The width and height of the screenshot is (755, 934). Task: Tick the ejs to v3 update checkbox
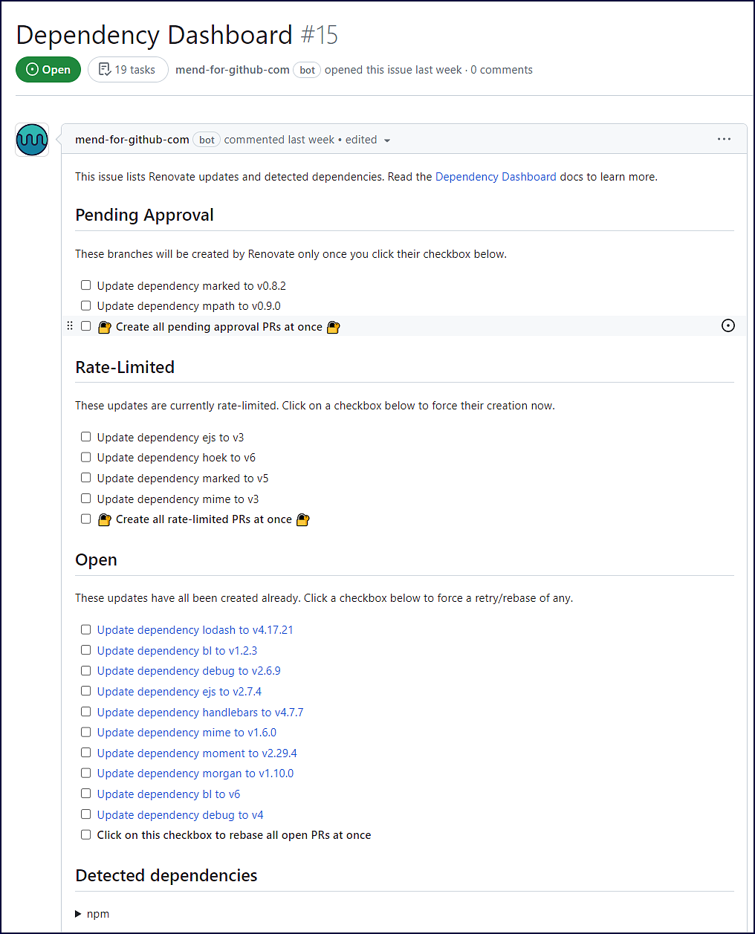click(86, 437)
